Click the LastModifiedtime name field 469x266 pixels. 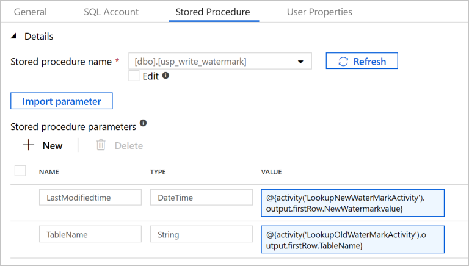87,198
